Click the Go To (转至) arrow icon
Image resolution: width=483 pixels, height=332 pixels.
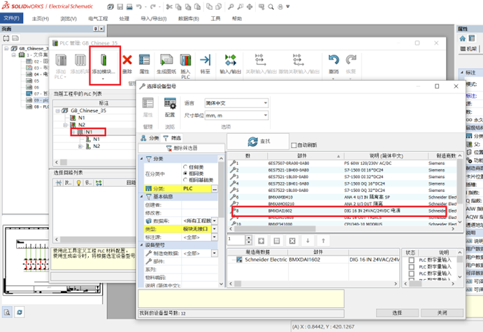(x=205, y=60)
